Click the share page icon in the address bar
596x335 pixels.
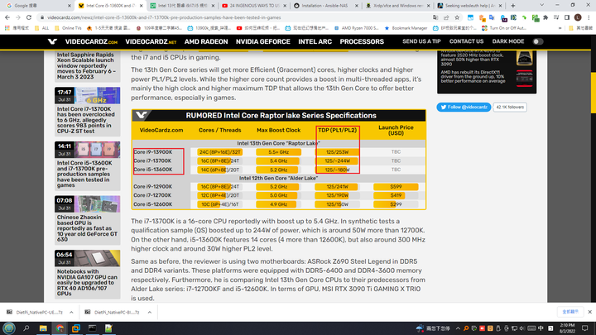pyautogui.click(x=446, y=17)
